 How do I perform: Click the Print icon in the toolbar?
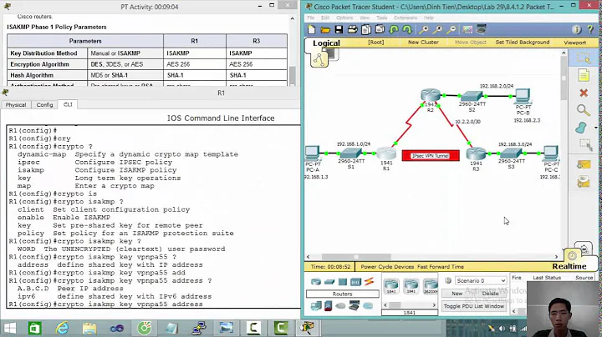(x=353, y=29)
